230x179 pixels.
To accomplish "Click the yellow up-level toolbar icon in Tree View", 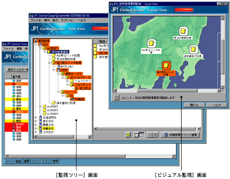I will click(128, 135).
